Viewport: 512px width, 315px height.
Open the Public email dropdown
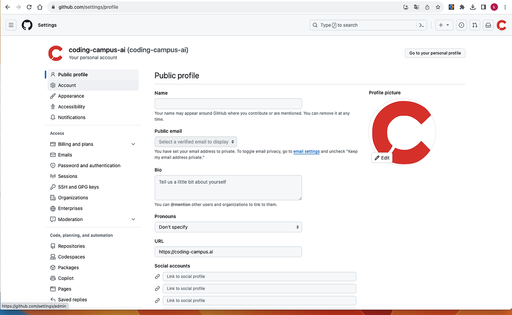pos(196,142)
